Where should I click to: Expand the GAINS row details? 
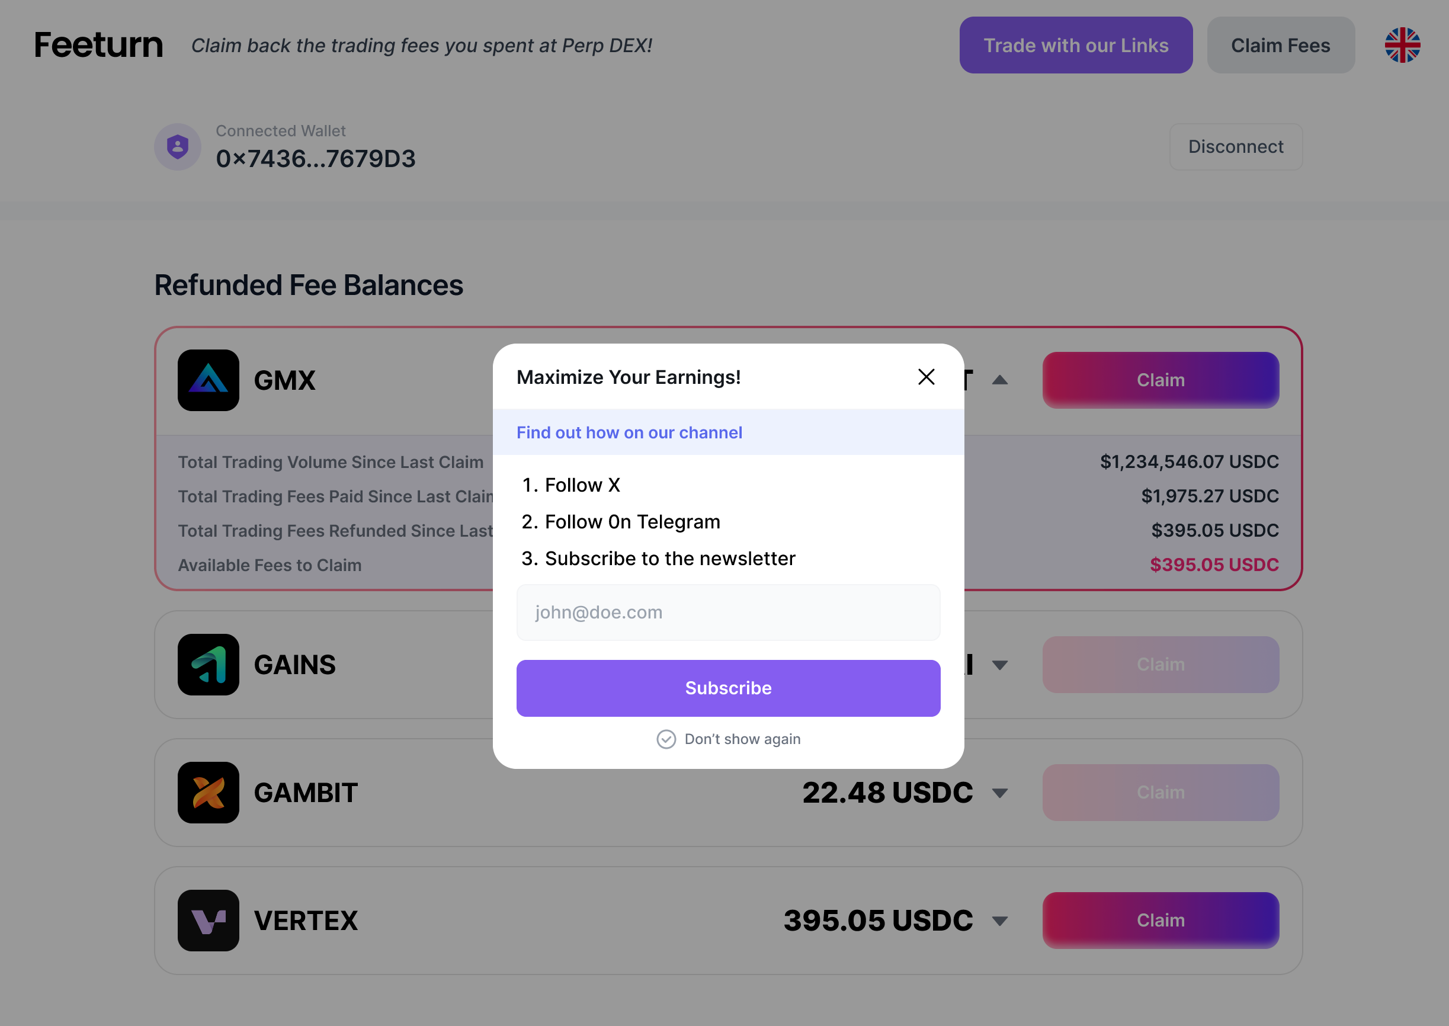(x=1000, y=665)
